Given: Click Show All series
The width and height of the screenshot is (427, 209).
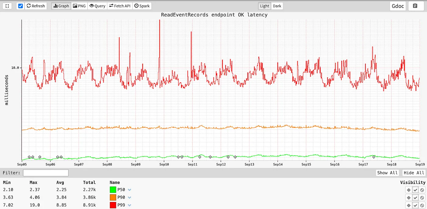Looking at the screenshot, I should 387,173.
